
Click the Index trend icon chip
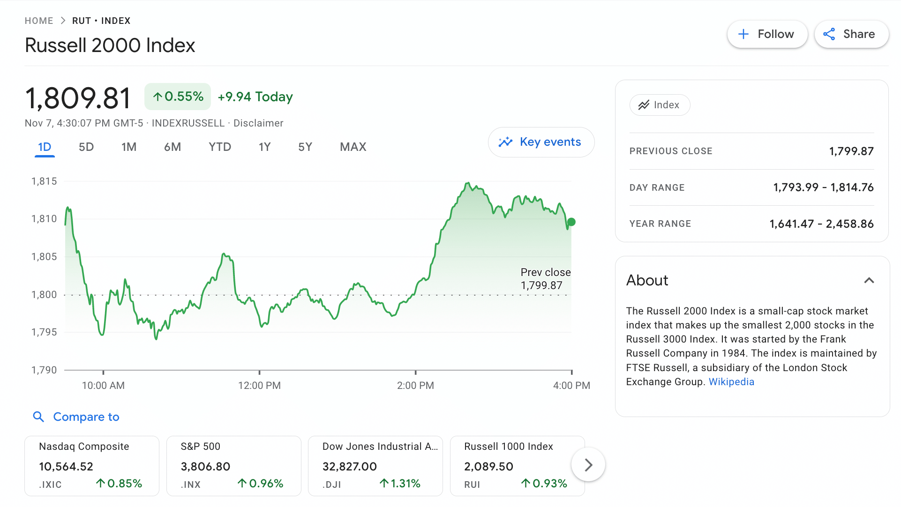660,105
